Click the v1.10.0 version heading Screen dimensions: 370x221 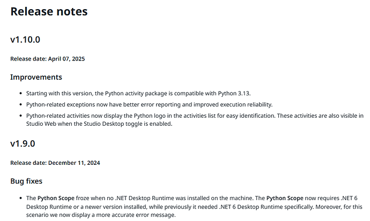pos(25,40)
